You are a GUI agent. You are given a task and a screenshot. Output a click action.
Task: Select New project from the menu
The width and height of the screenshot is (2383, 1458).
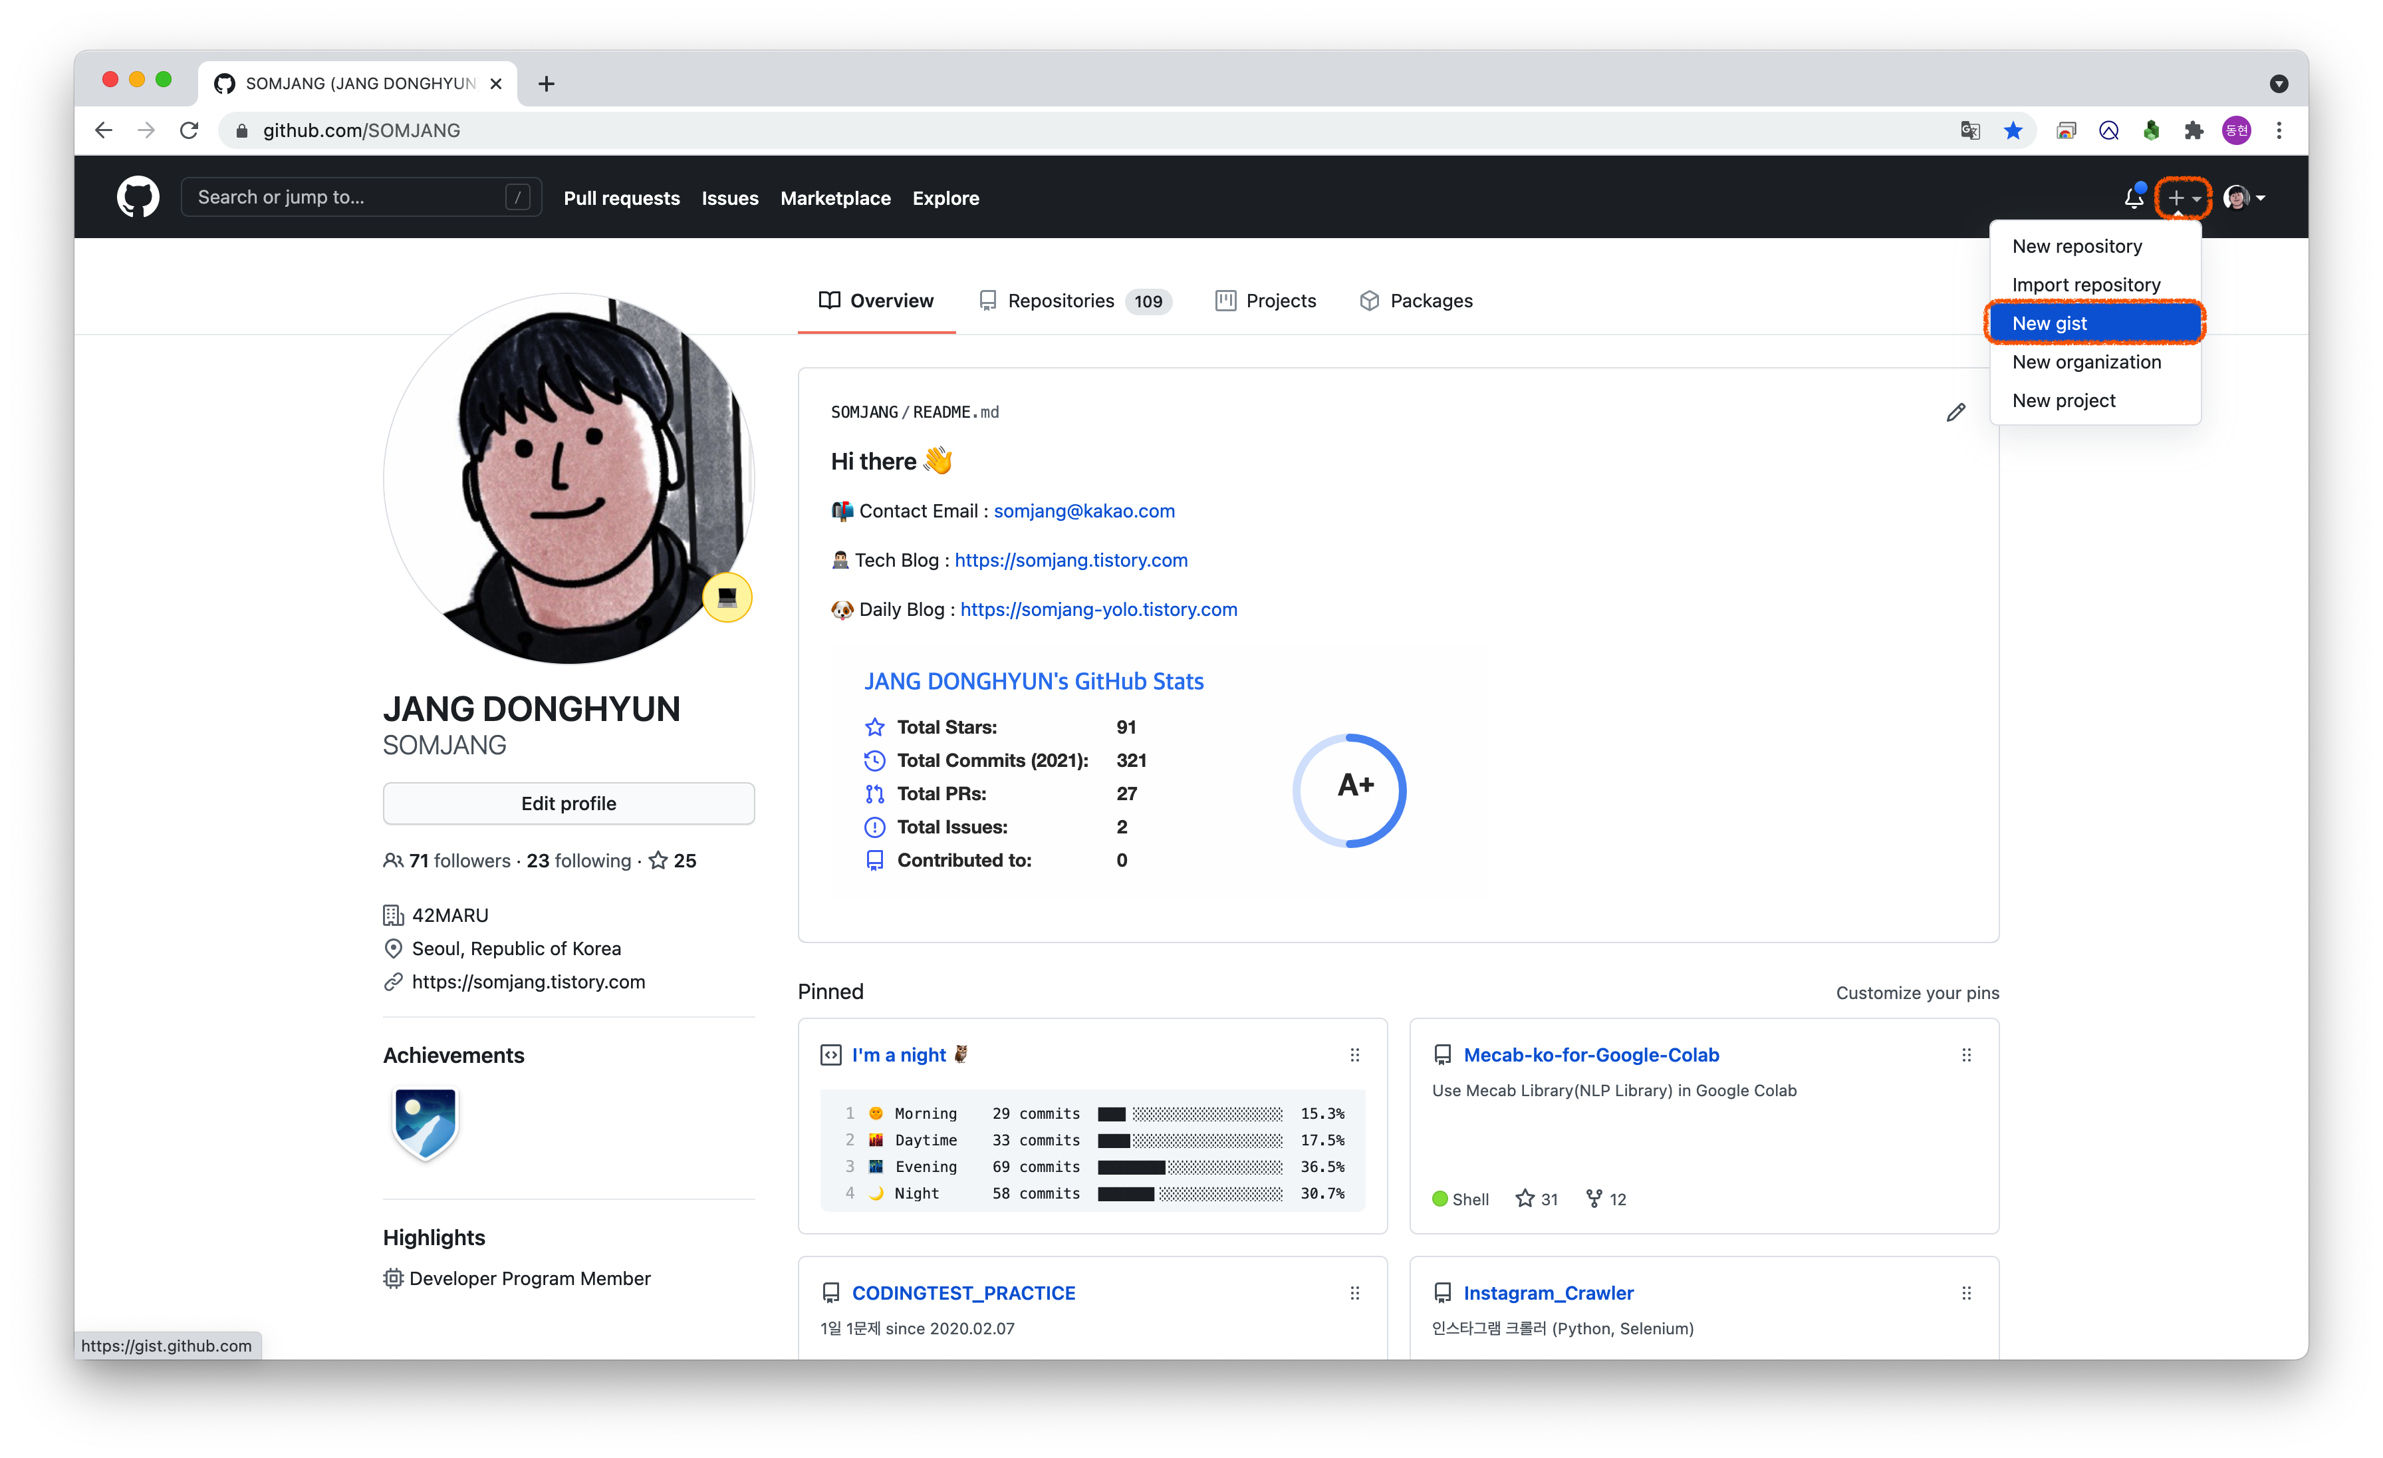pyautogui.click(x=2095, y=400)
